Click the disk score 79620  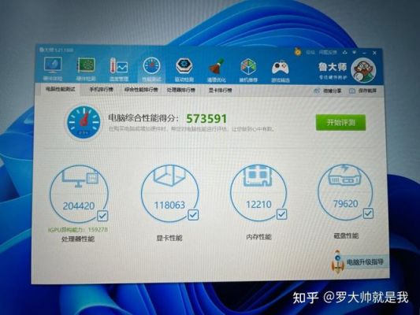[x=346, y=204]
